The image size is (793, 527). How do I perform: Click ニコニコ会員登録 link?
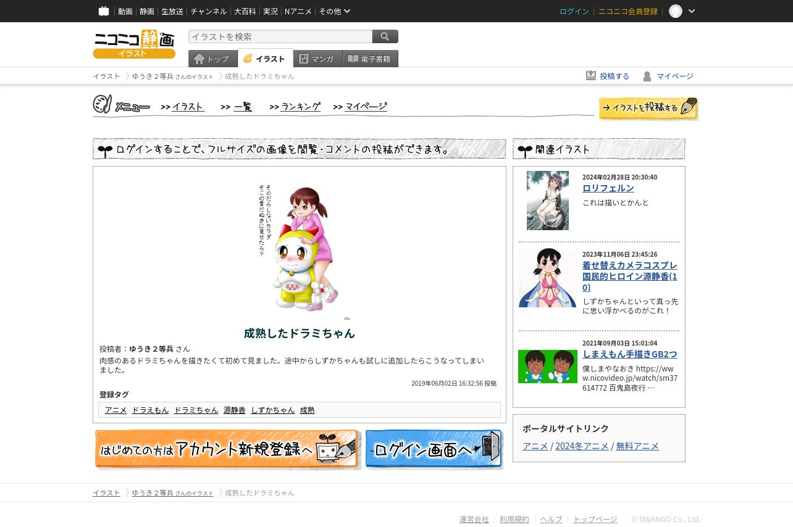click(x=628, y=11)
